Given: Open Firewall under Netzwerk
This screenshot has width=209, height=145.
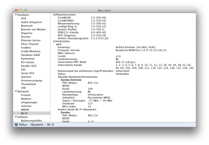Looking at the screenshot, I should point(26,95).
